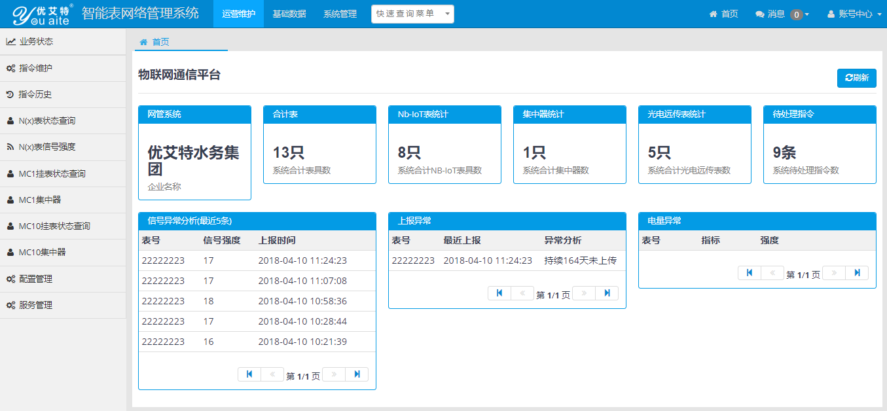
Task: Go to last page in 信号异常分析 table
Action: pyautogui.click(x=357, y=374)
